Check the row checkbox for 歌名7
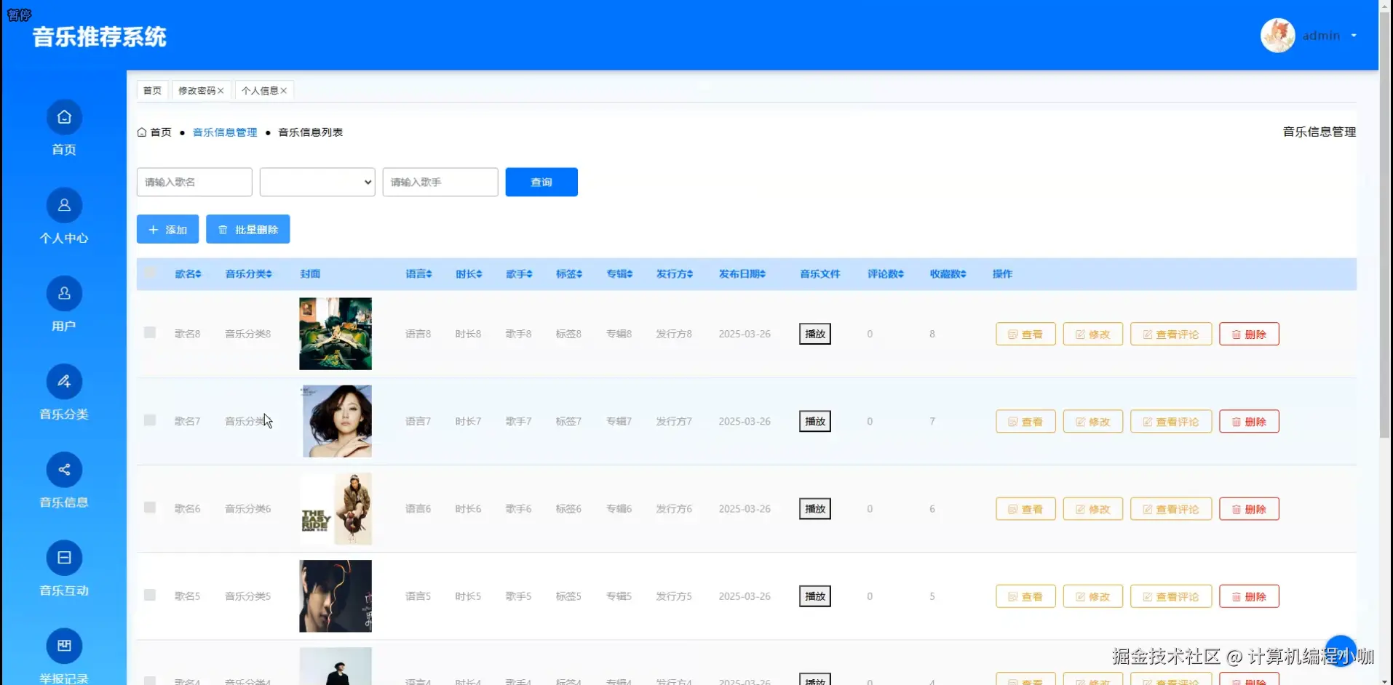 coord(150,420)
